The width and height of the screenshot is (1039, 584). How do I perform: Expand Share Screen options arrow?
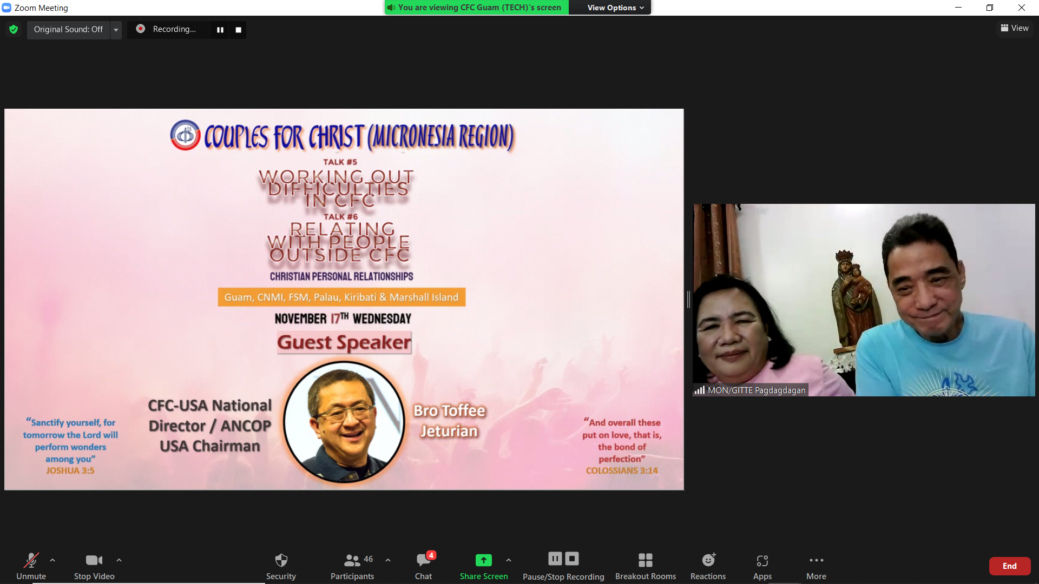(509, 560)
